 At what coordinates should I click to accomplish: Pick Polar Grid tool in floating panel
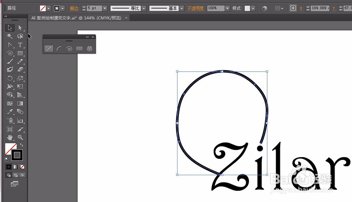(x=89, y=48)
